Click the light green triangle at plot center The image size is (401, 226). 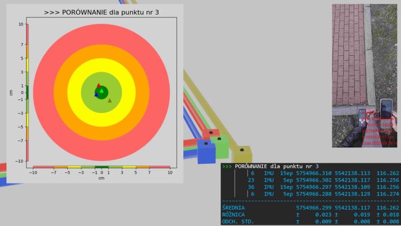tap(102, 90)
